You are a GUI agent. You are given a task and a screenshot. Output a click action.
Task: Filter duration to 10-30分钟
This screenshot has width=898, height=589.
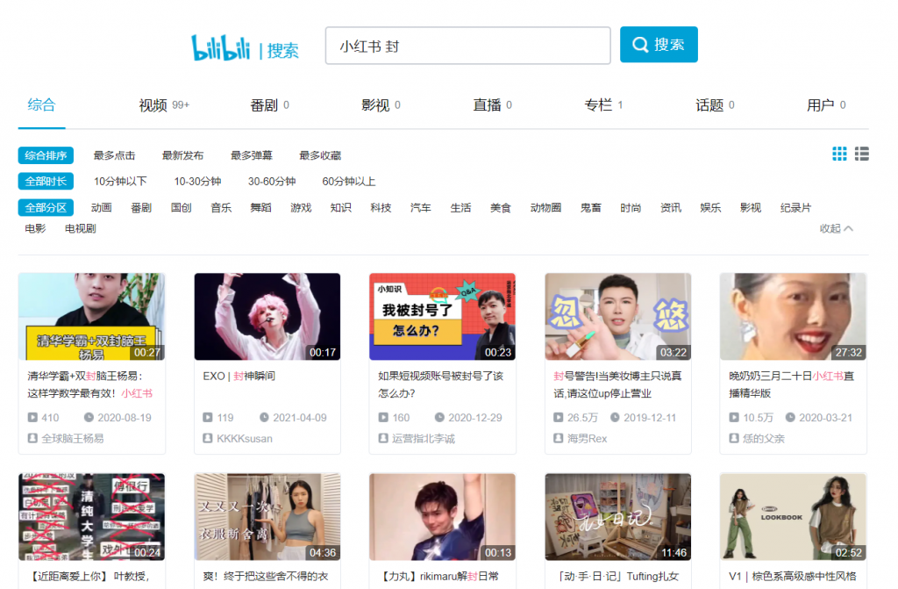197,181
